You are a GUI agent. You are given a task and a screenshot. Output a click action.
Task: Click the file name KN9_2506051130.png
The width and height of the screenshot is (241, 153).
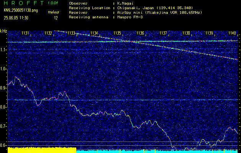21,10
